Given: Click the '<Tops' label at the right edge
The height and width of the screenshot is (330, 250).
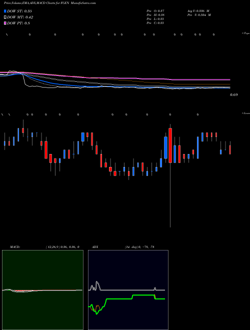Looking at the screenshot, I should point(246,33).
